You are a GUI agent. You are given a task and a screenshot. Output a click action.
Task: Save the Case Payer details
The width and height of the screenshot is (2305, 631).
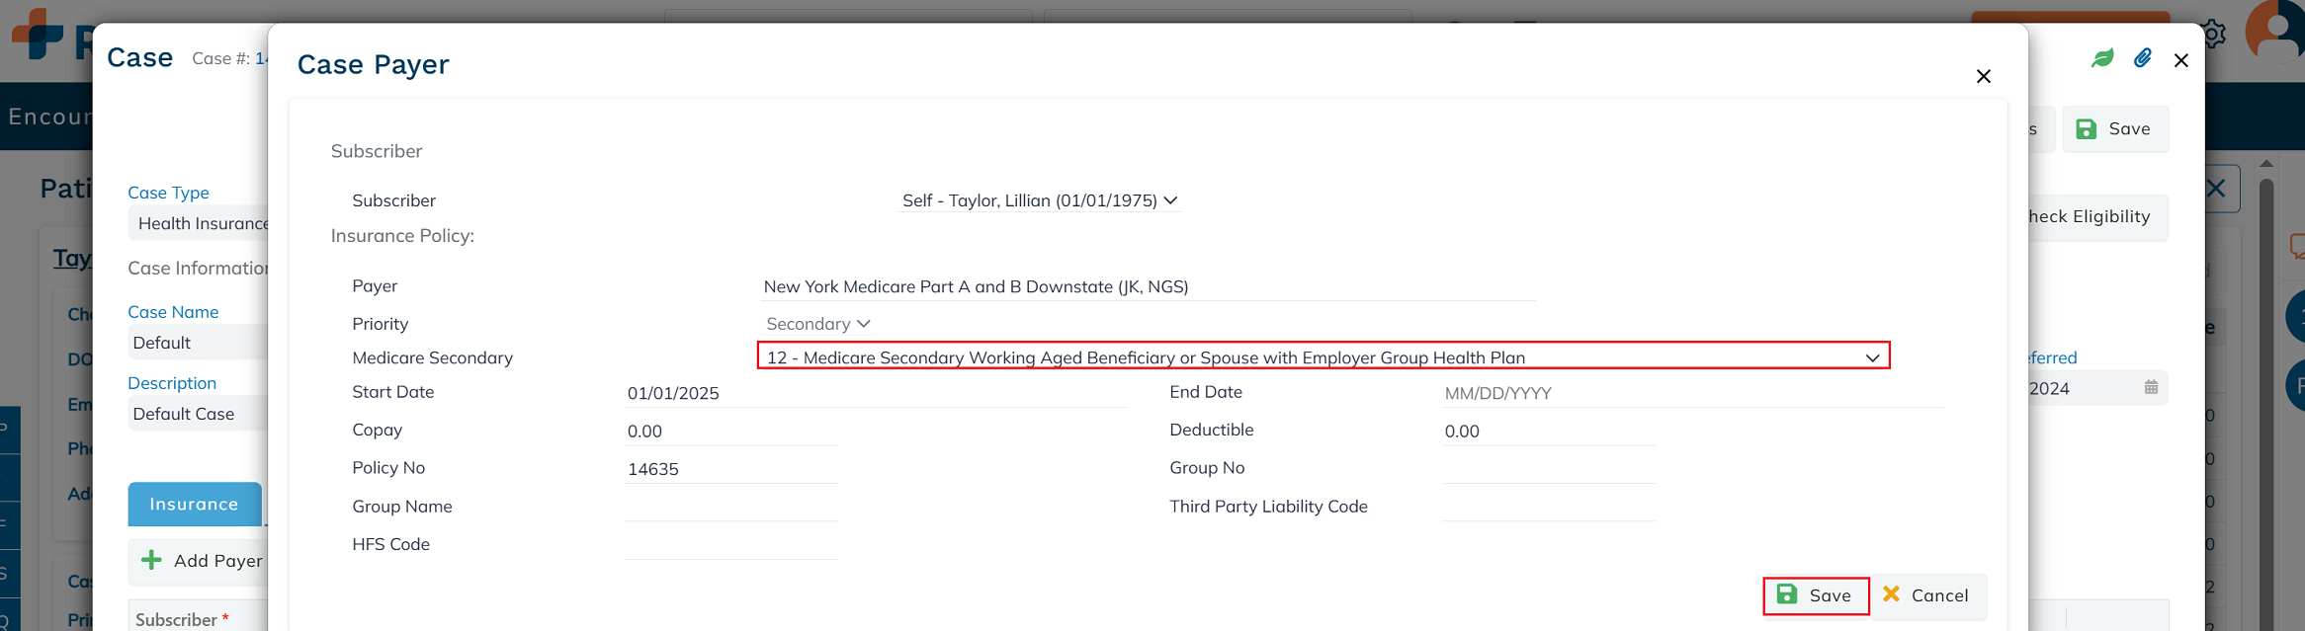coord(1815,595)
